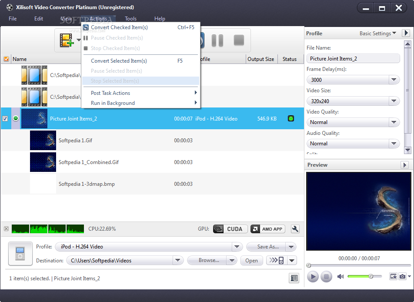Click the Save As... button

[x=266, y=247]
